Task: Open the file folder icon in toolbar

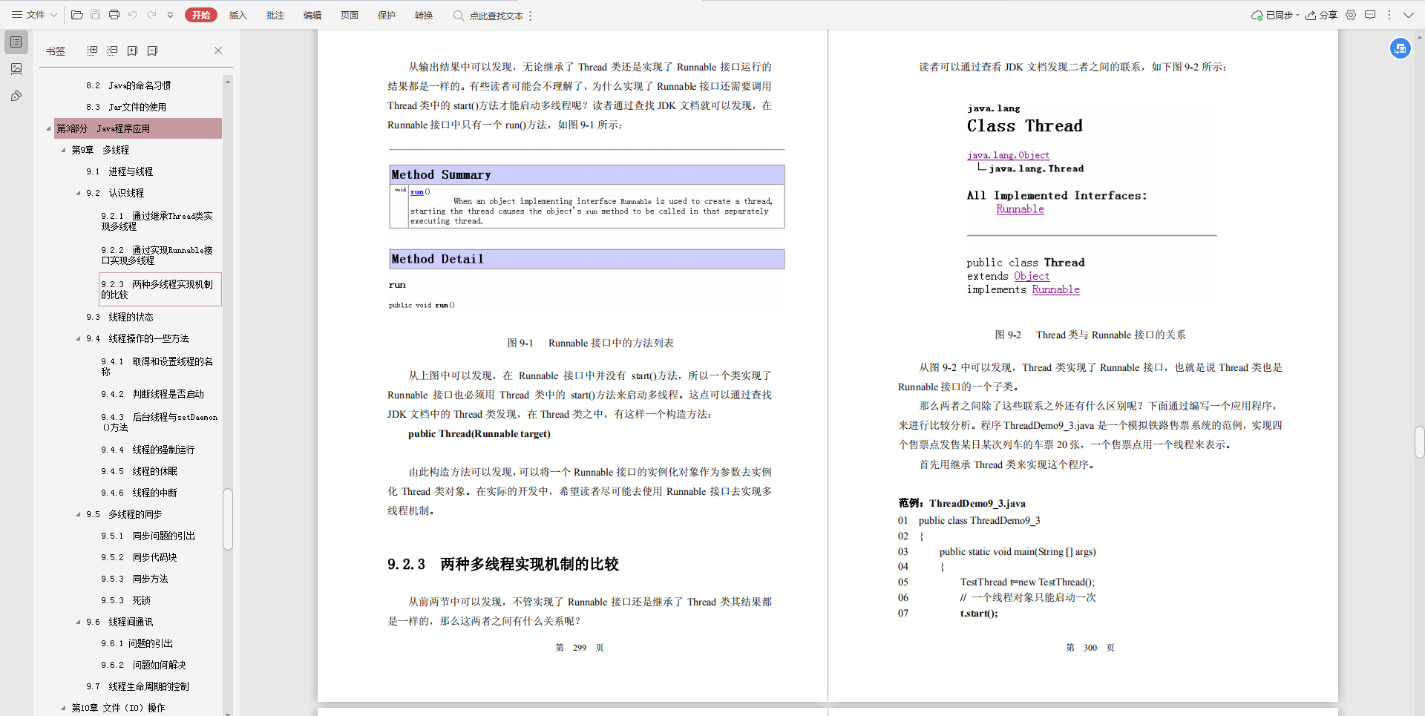Action: (76, 15)
